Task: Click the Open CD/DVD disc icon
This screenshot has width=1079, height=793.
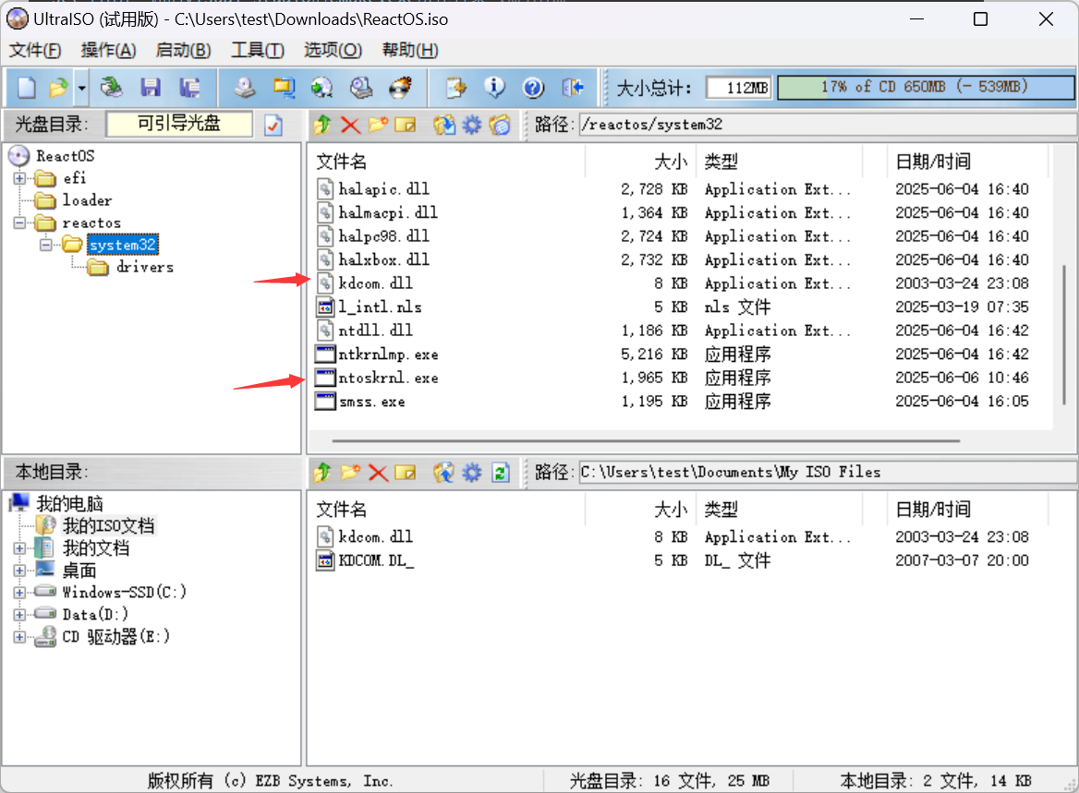Action: click(111, 88)
